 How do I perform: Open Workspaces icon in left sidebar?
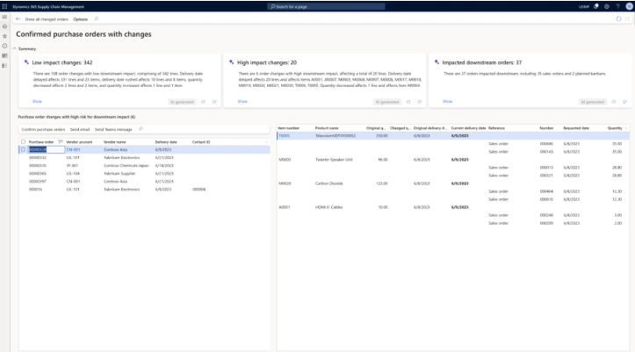[5, 55]
